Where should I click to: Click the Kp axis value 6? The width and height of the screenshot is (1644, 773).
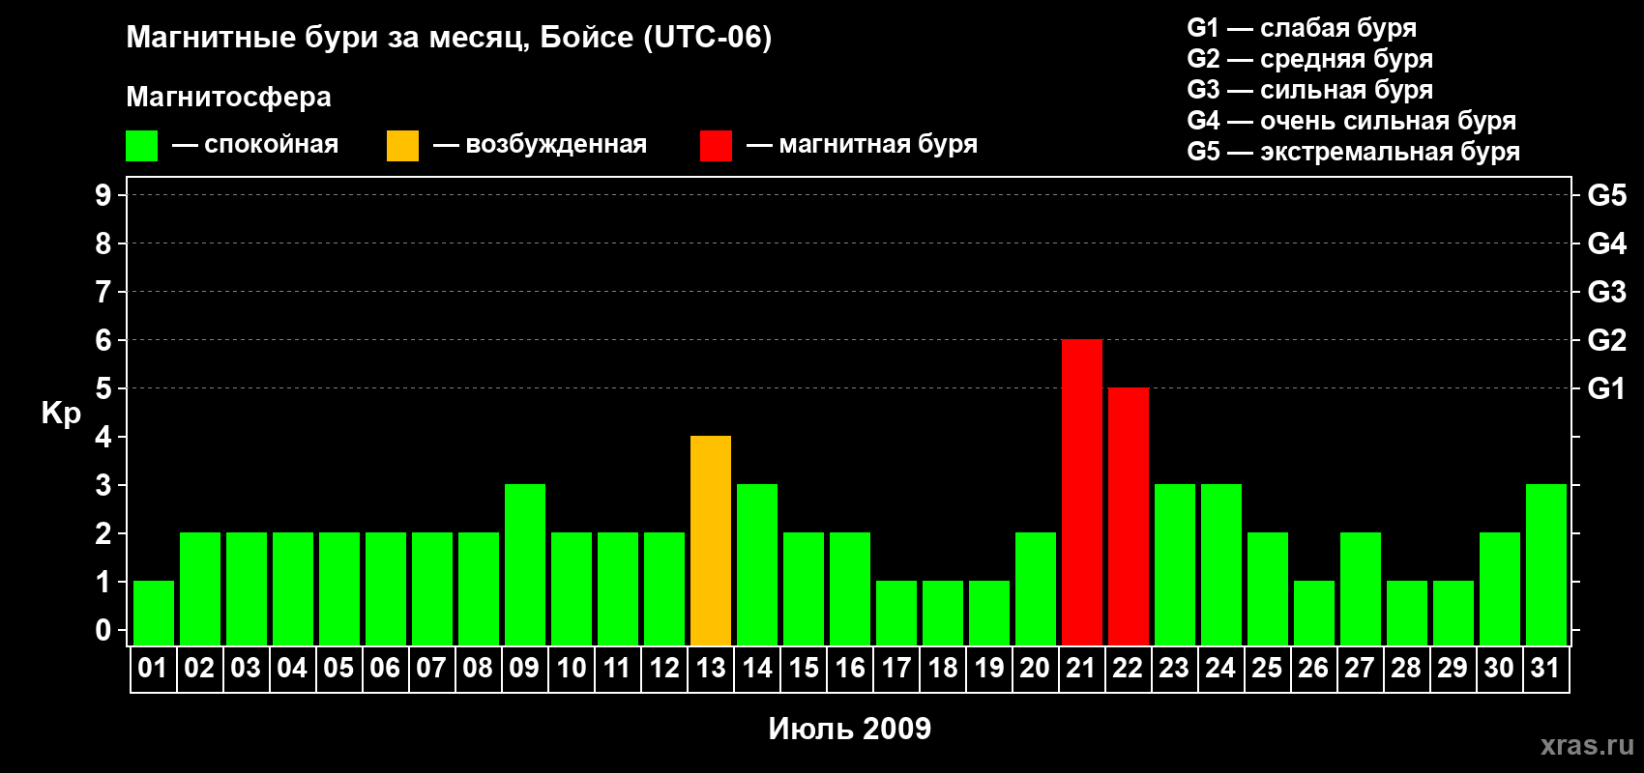coord(103,340)
